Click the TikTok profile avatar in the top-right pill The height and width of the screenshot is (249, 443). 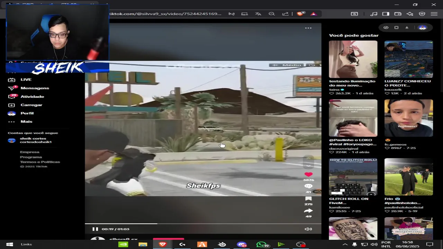422,28
